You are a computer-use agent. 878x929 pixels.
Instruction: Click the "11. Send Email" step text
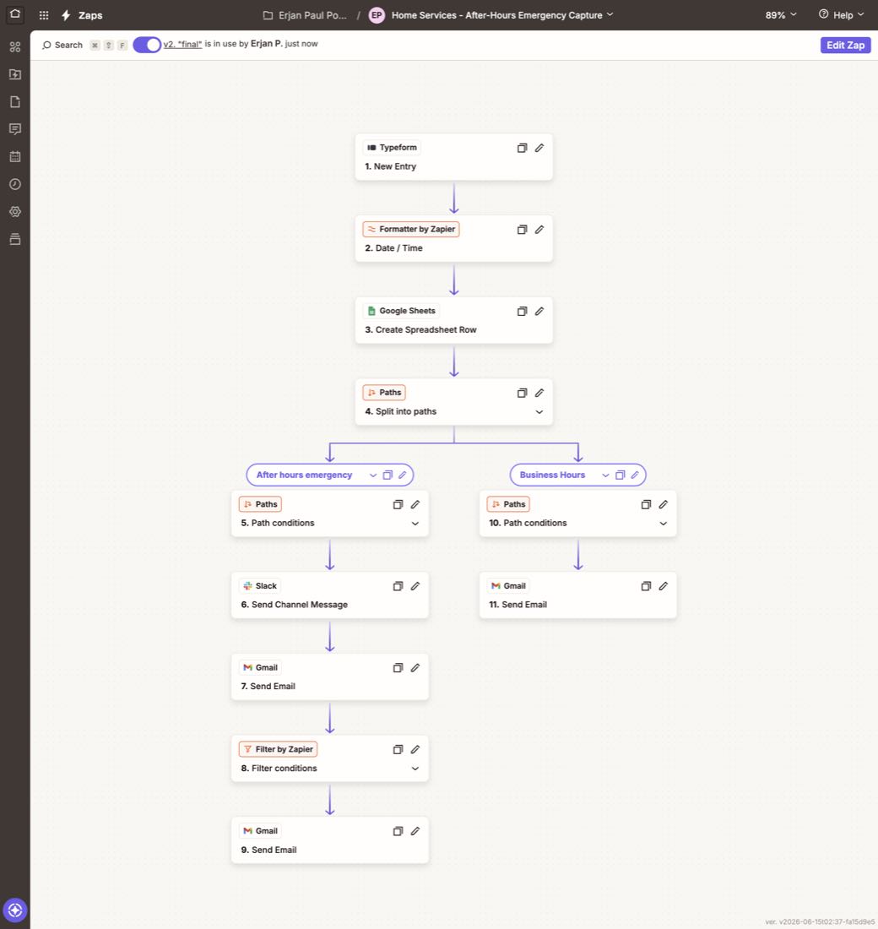coord(518,605)
